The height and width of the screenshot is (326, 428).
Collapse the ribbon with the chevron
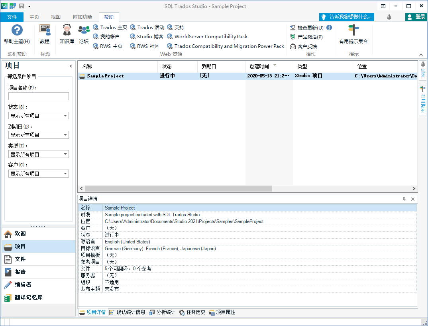coord(421,55)
